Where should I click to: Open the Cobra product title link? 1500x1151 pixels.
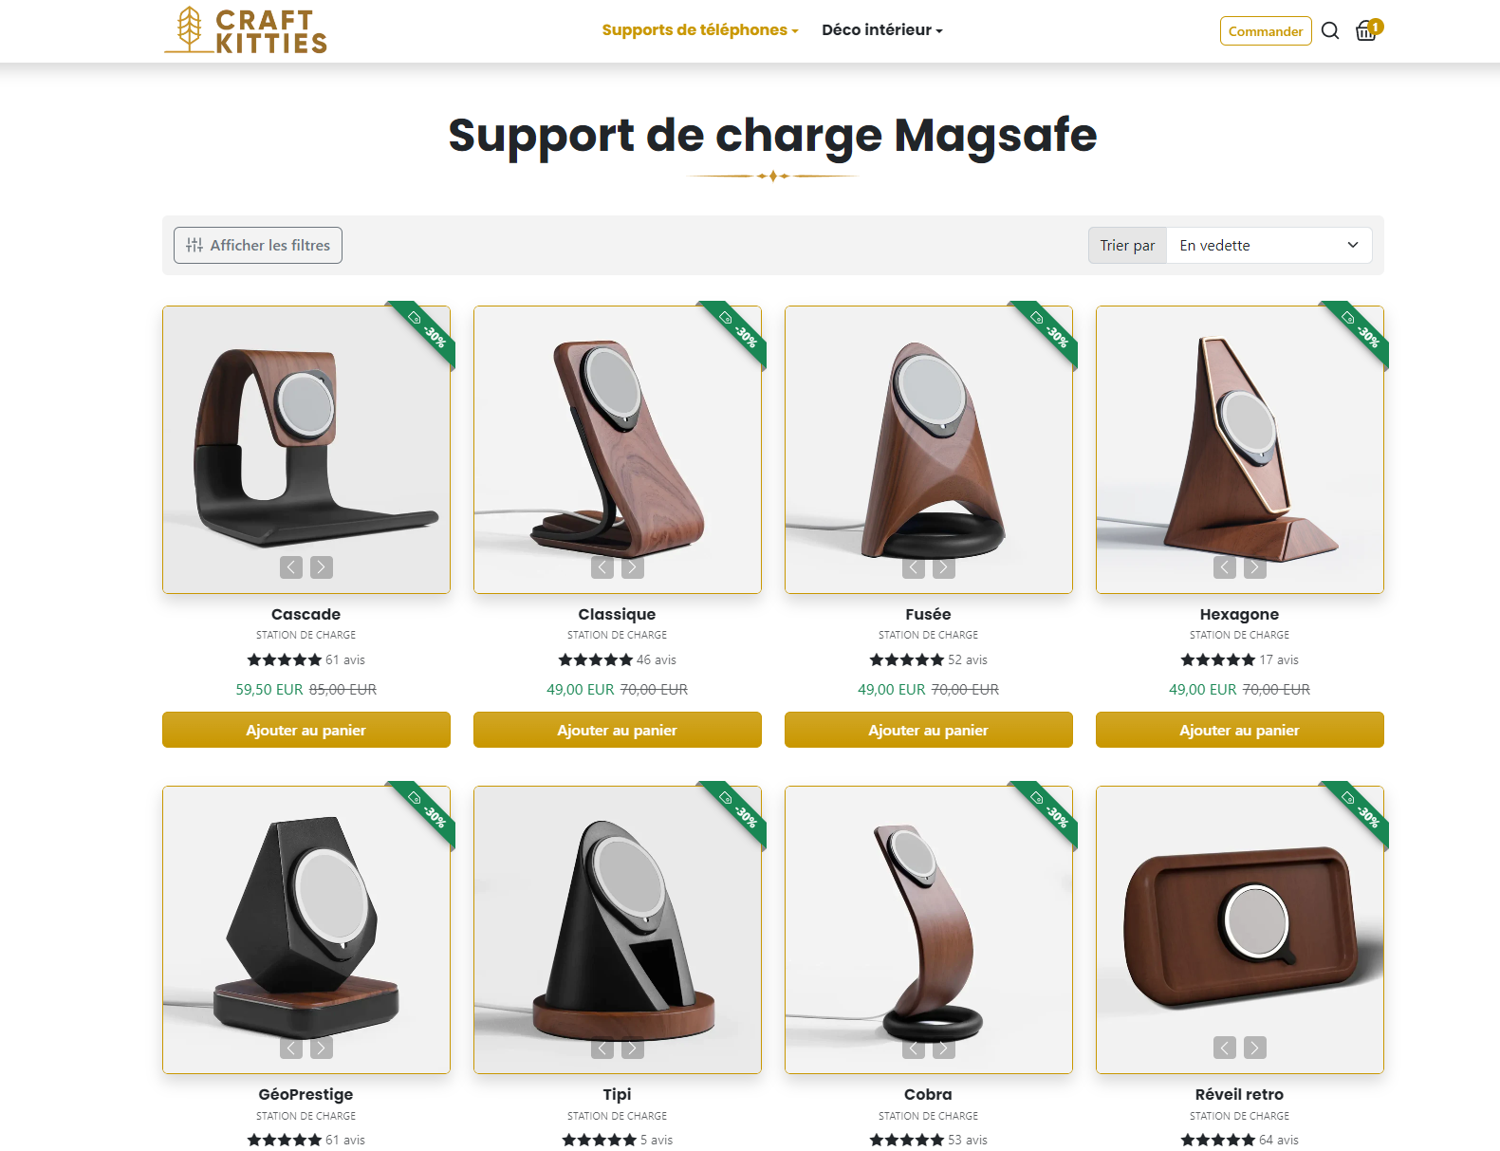click(x=928, y=1094)
